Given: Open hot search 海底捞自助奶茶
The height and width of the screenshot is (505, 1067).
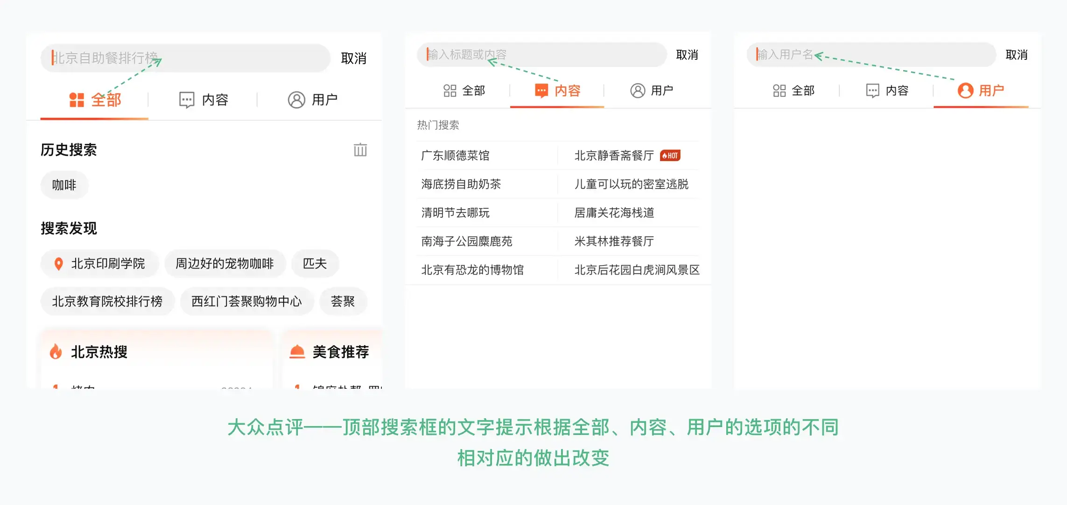Looking at the screenshot, I should [461, 184].
